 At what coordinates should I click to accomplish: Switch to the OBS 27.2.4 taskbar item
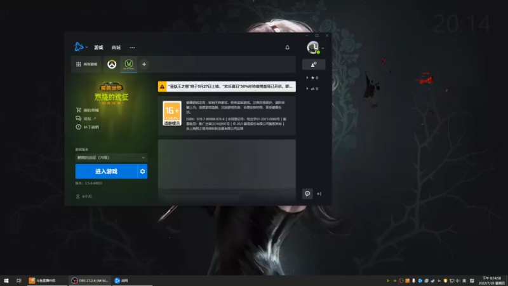click(x=90, y=280)
